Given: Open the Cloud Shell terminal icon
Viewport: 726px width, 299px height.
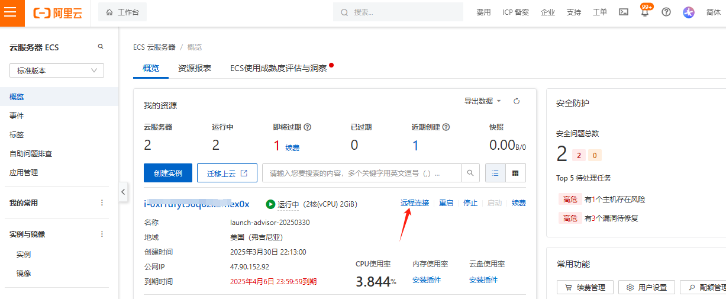Looking at the screenshot, I should (623, 12).
